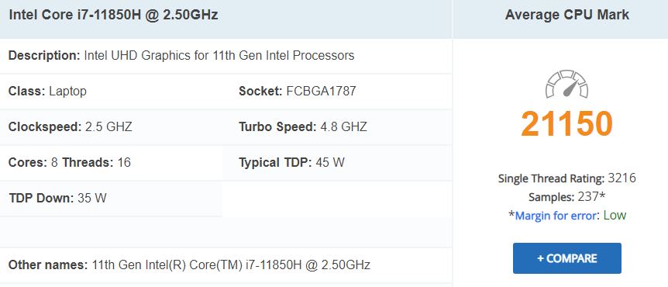The image size is (668, 287).
Task: Select the Description row text
Action: click(x=181, y=55)
